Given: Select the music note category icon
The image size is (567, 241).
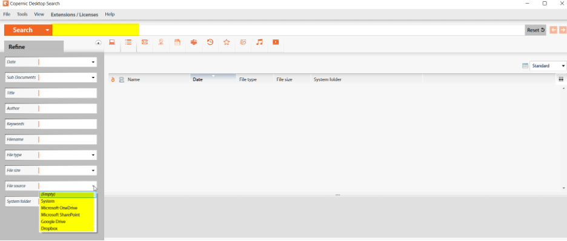Looking at the screenshot, I should tap(259, 42).
